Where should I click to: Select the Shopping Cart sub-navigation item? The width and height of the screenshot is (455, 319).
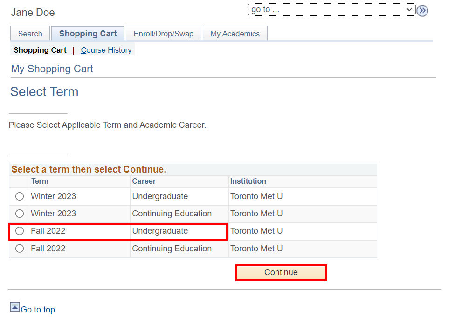tap(40, 50)
